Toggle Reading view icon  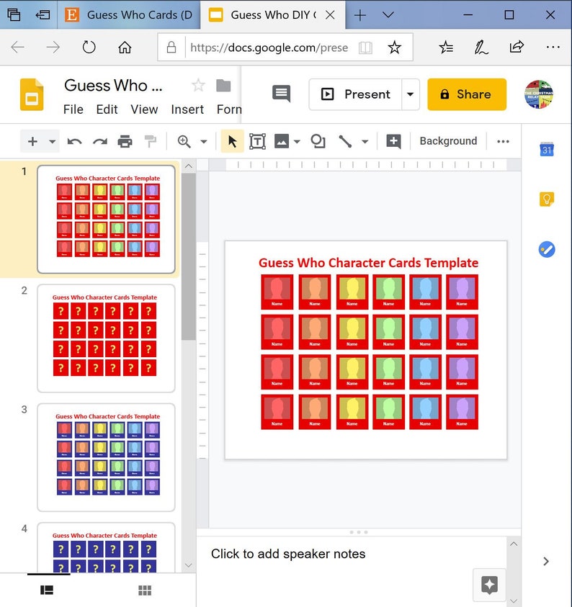pos(365,48)
